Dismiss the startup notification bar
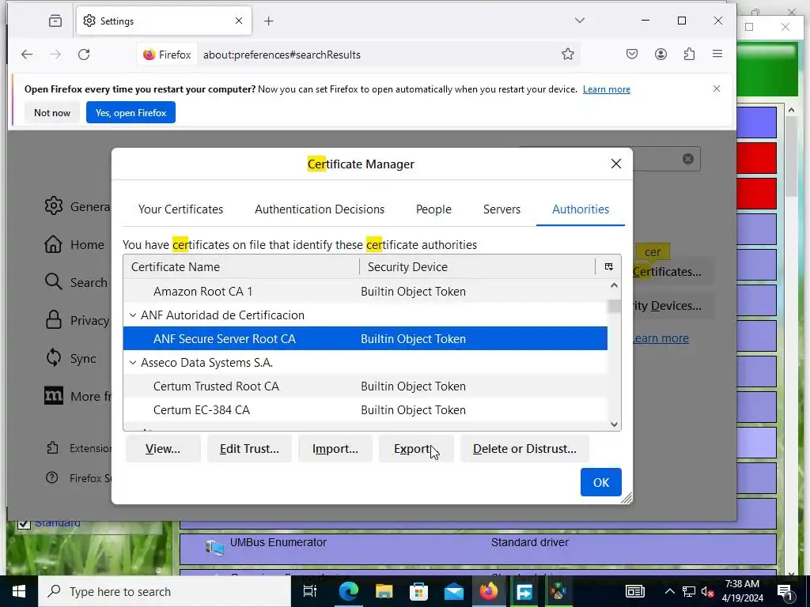Screen dimensions: 810x607 (717, 89)
